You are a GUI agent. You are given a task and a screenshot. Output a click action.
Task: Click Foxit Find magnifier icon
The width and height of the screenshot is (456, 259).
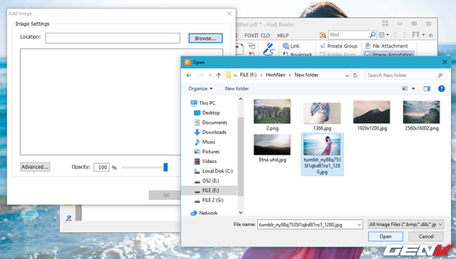point(372,35)
